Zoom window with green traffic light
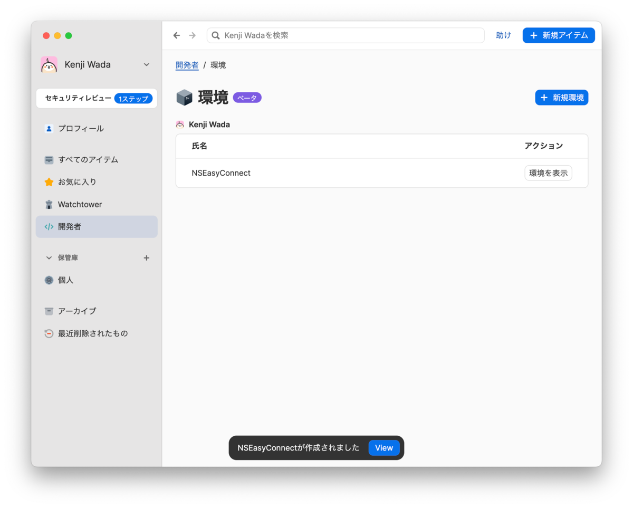This screenshot has height=508, width=633. click(x=69, y=35)
